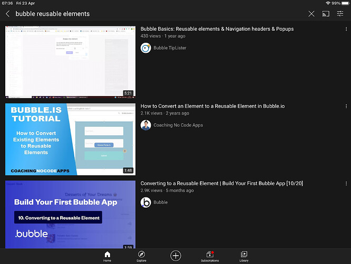Tap the 07:36 clock in status bar

pos(7,3)
